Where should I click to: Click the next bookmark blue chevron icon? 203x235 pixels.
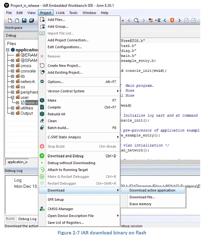pyautogui.click(x=179, y=20)
